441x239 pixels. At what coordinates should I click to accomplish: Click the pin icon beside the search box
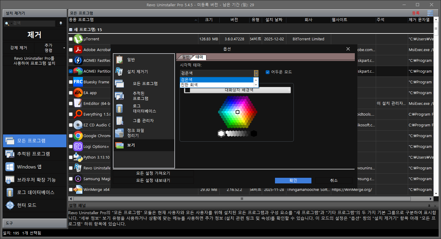pyautogui.click(x=61, y=23)
